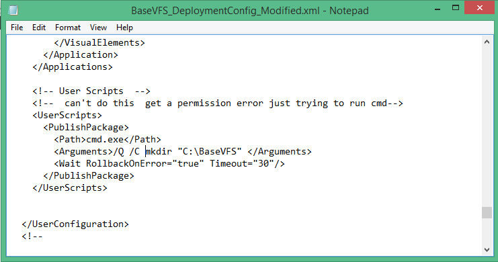Click the scroll up arrow
This screenshot has width=498, height=262.
(487, 42)
